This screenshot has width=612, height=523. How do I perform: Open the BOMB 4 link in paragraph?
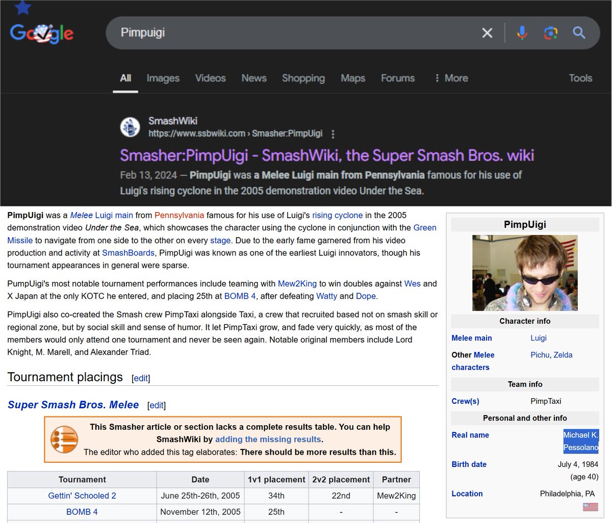point(240,296)
